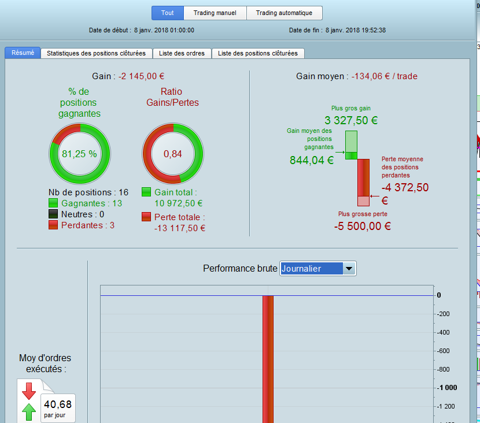Click the green Gagnantes legend square
This screenshot has width=480, height=423.
coord(53,203)
